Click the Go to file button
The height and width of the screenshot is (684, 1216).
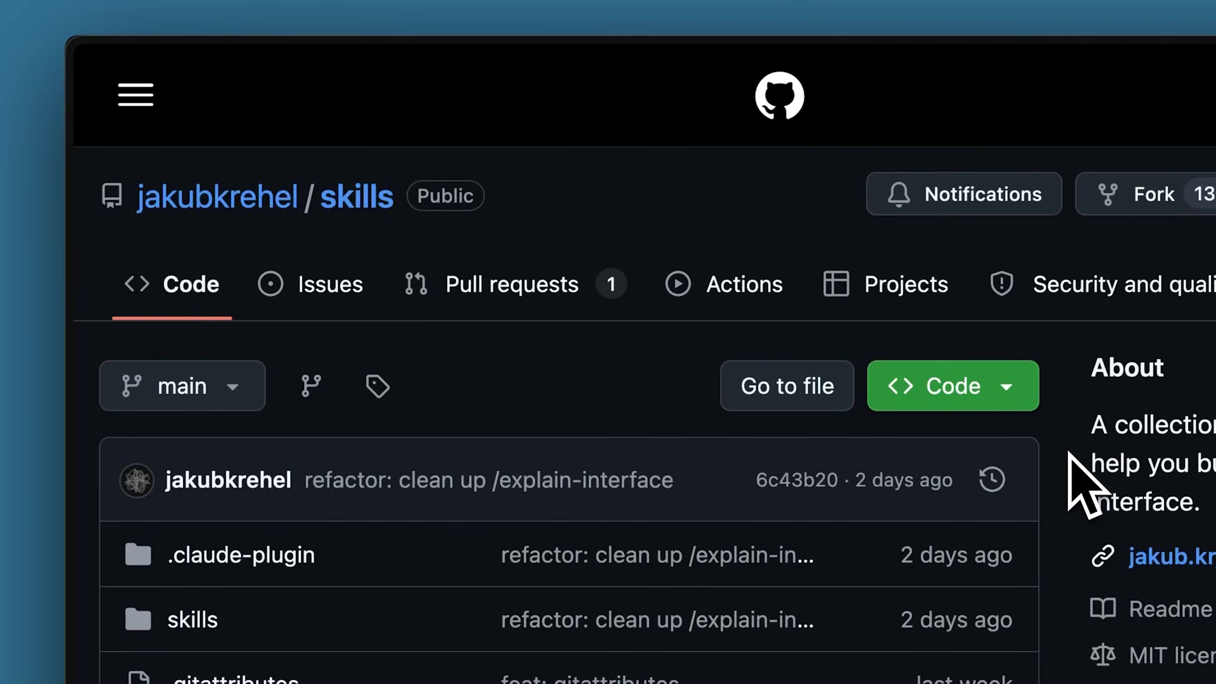tap(787, 386)
